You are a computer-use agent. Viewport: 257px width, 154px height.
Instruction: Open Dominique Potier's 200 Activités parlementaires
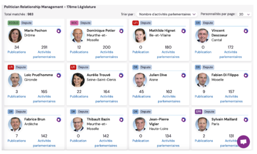[x=107, y=52]
